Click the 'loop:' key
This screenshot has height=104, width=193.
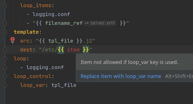tap(21, 59)
